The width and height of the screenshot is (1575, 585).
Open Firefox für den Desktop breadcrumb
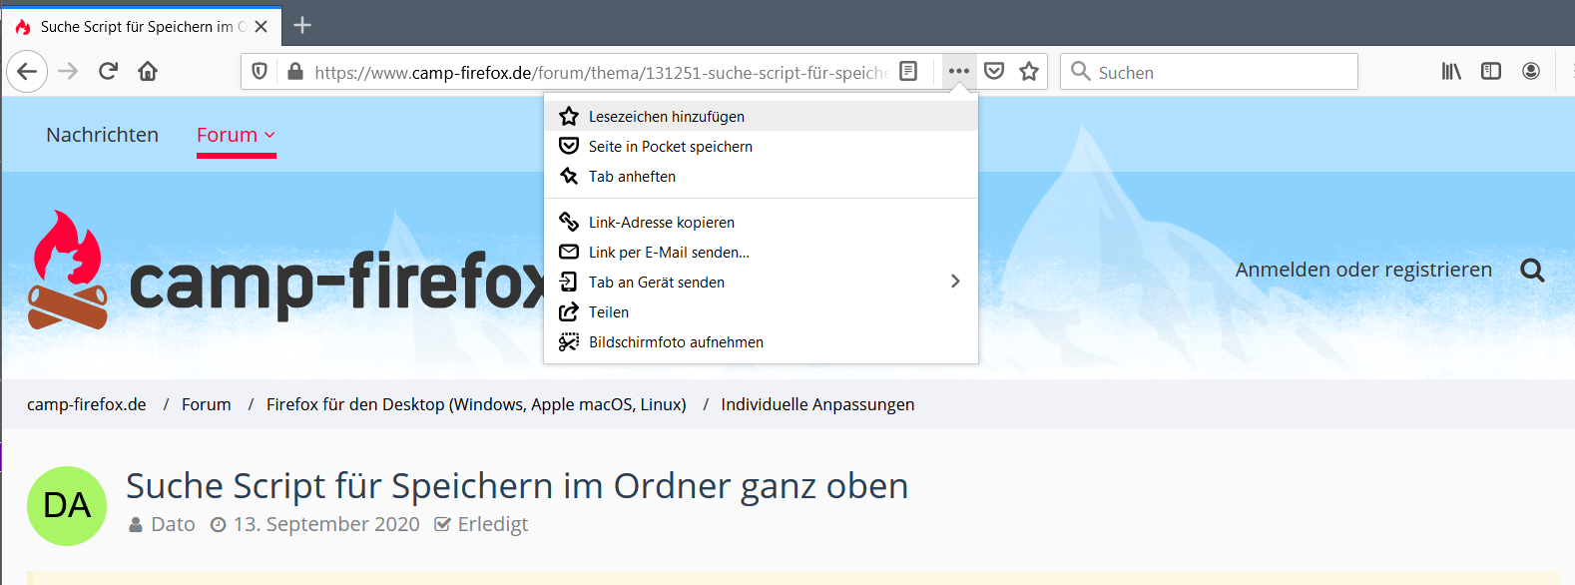(x=476, y=404)
